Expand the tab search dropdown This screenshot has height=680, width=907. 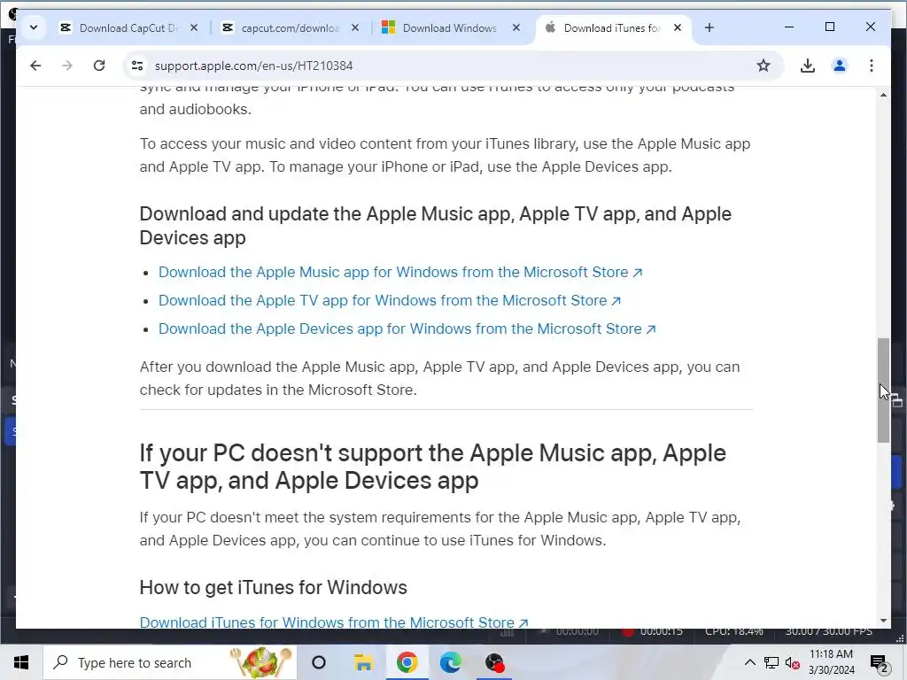(34, 27)
